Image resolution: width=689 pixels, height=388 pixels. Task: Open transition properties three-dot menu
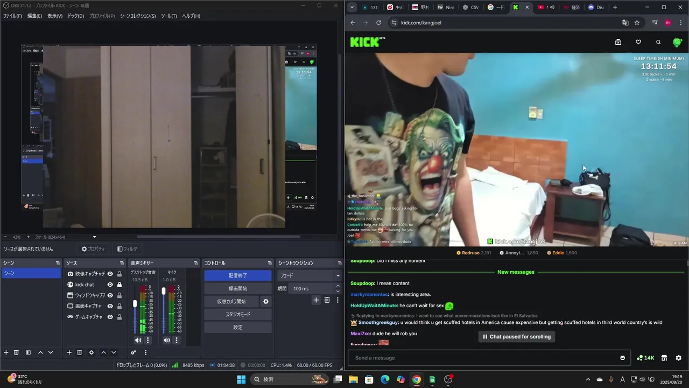(x=338, y=300)
